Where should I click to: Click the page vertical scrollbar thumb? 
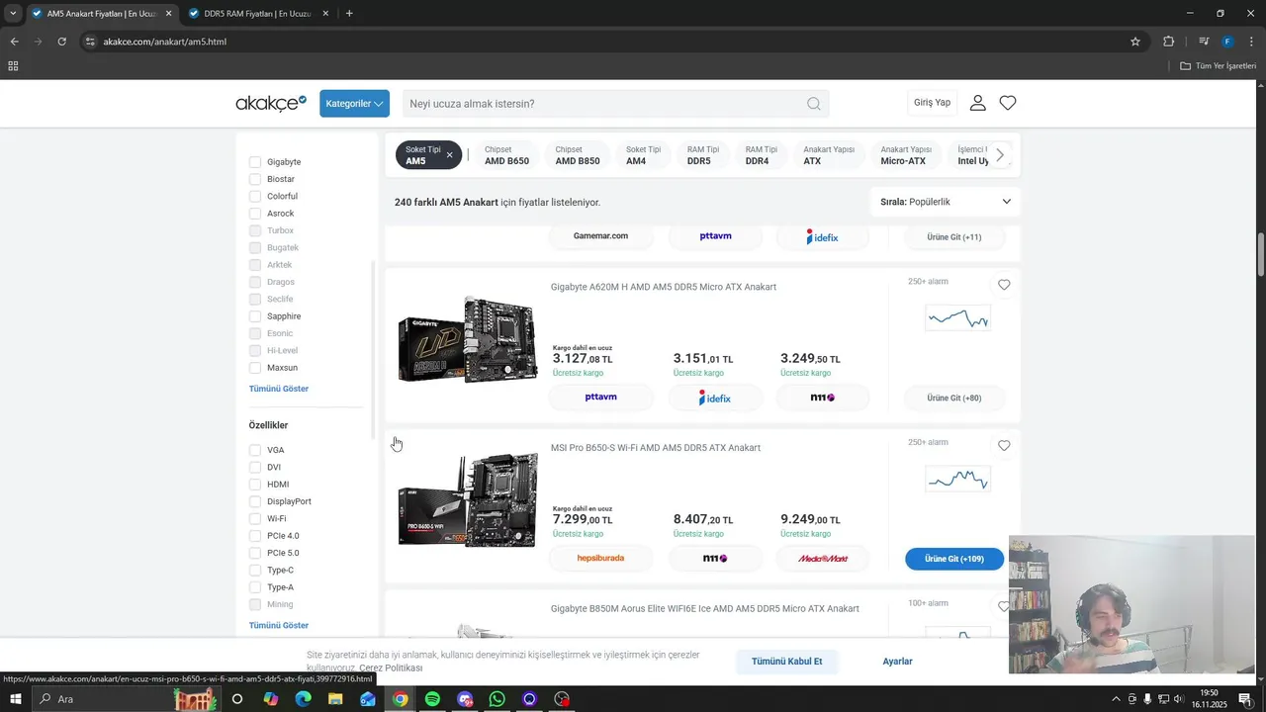click(x=1261, y=255)
